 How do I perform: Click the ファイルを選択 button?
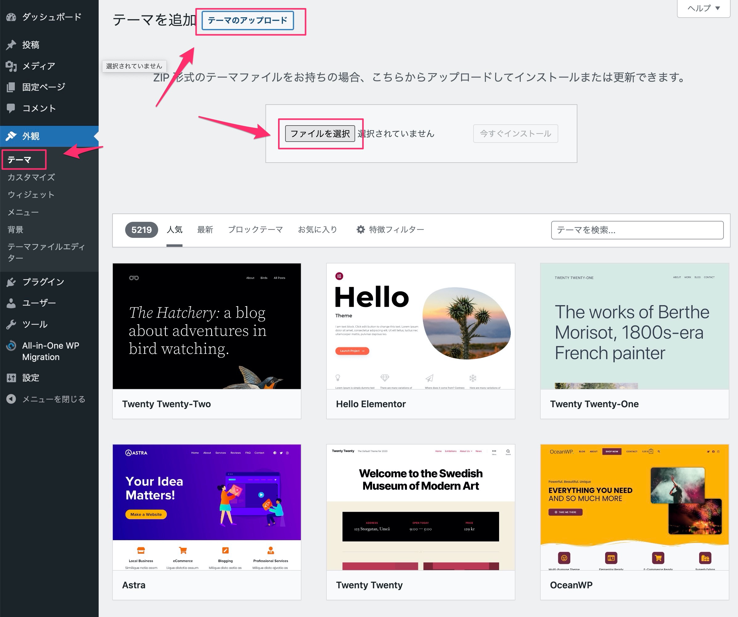pyautogui.click(x=320, y=134)
